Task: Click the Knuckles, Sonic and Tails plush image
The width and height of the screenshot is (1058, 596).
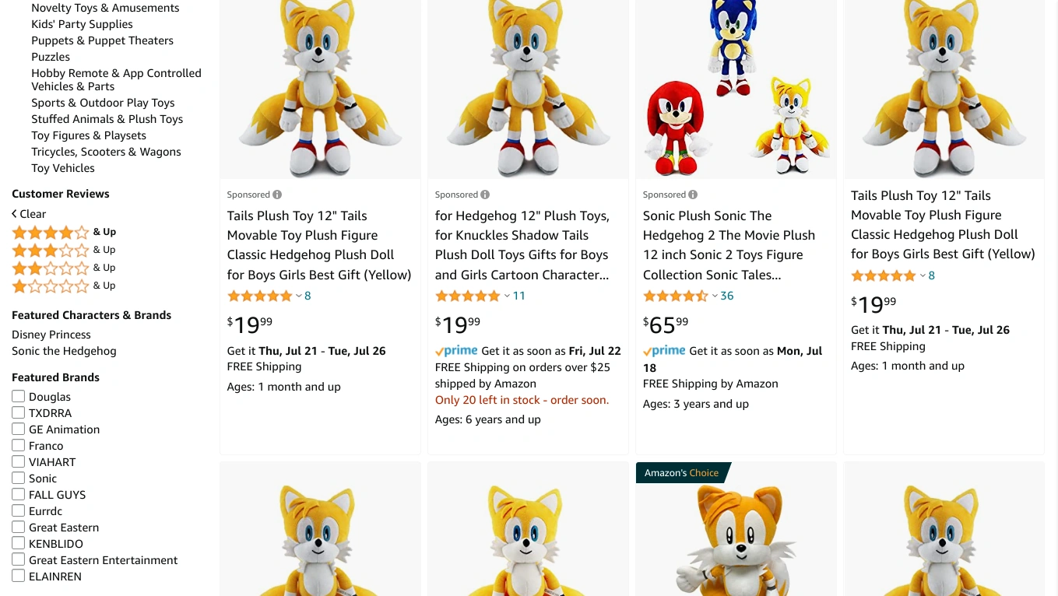Action: pos(736,89)
